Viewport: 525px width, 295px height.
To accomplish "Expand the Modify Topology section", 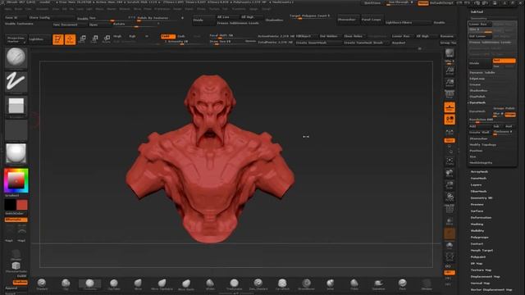I will (482, 144).
